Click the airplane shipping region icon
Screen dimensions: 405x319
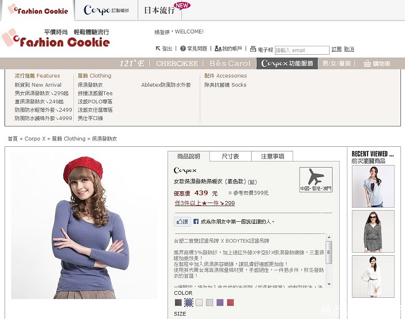pyautogui.click(x=316, y=180)
